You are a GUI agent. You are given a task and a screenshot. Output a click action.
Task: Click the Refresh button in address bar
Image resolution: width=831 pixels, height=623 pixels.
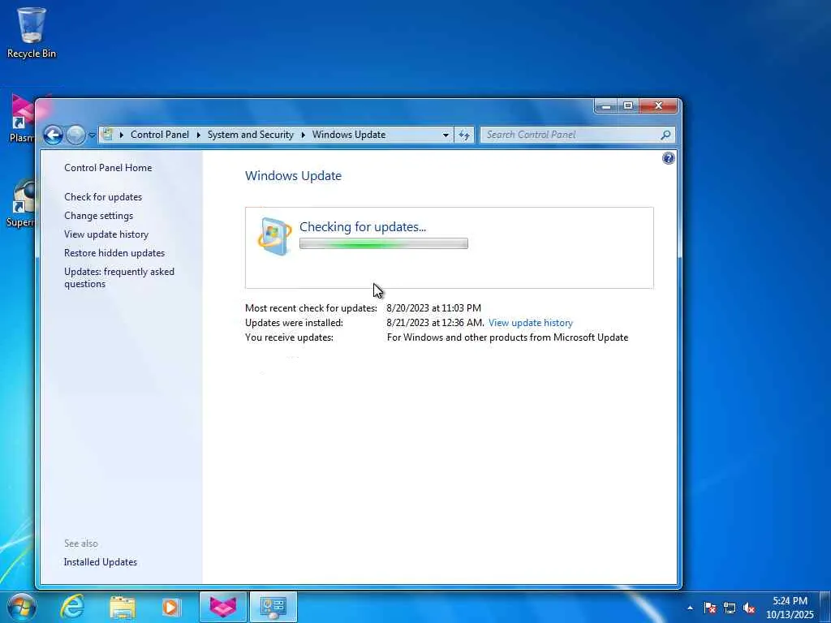pyautogui.click(x=464, y=135)
